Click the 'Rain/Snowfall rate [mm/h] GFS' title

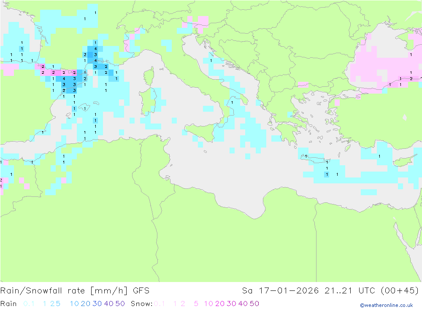[75, 291]
